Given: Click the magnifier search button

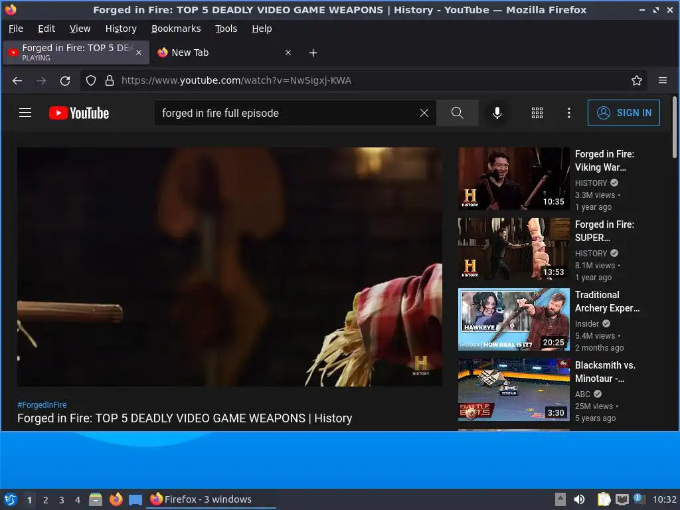Looking at the screenshot, I should tap(457, 113).
